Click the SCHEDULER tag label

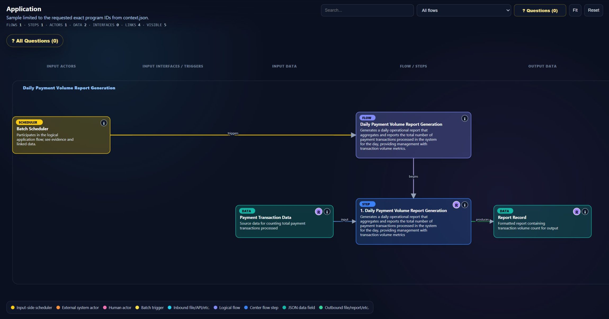29,122
